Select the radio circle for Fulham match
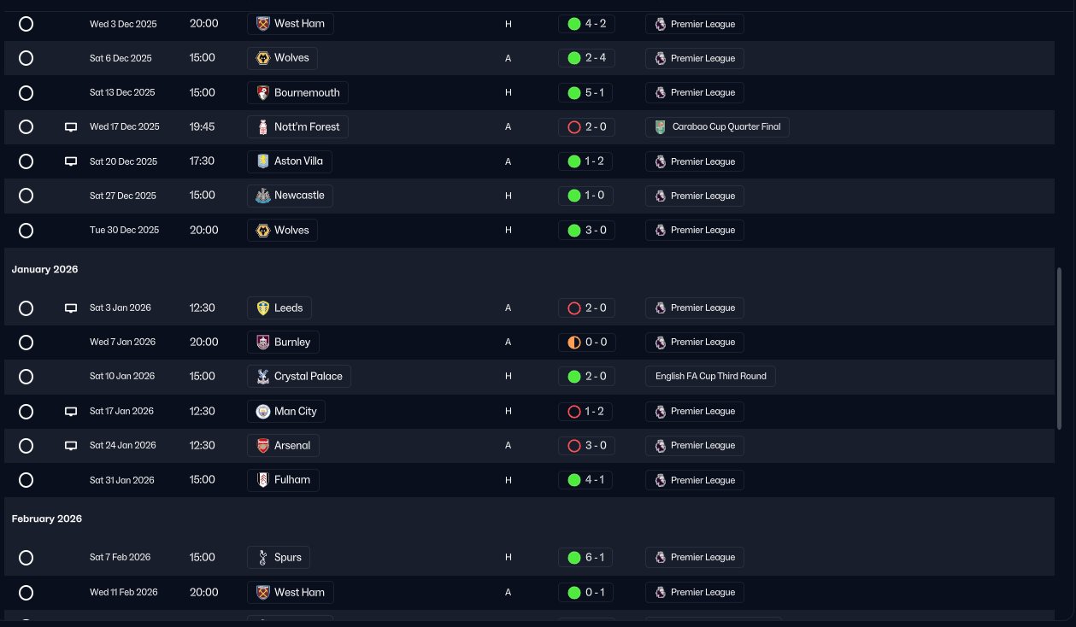The height and width of the screenshot is (627, 1076). [26, 480]
